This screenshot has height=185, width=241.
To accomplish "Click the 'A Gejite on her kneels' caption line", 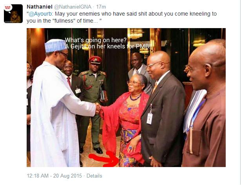I will point(109,46).
